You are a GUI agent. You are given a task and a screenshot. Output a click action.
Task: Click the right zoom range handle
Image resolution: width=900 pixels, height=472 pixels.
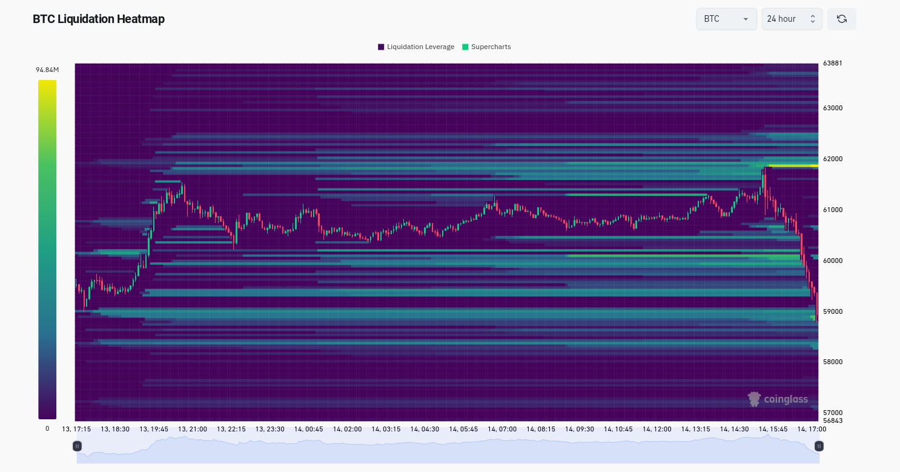coord(819,446)
